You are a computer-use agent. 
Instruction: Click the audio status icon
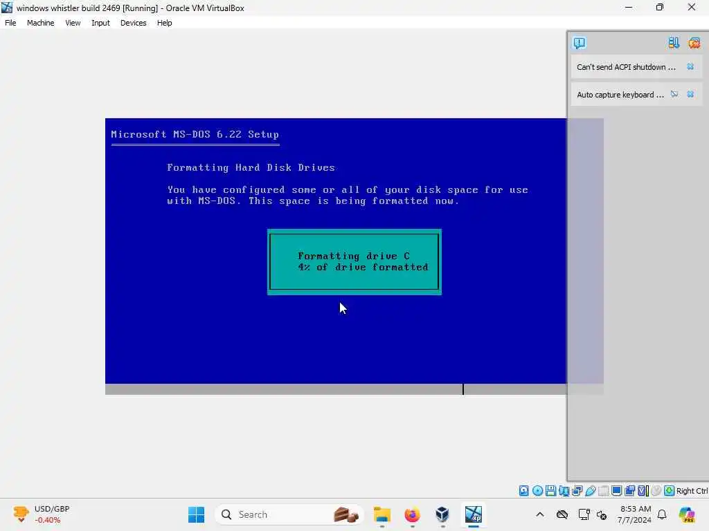tap(564, 491)
